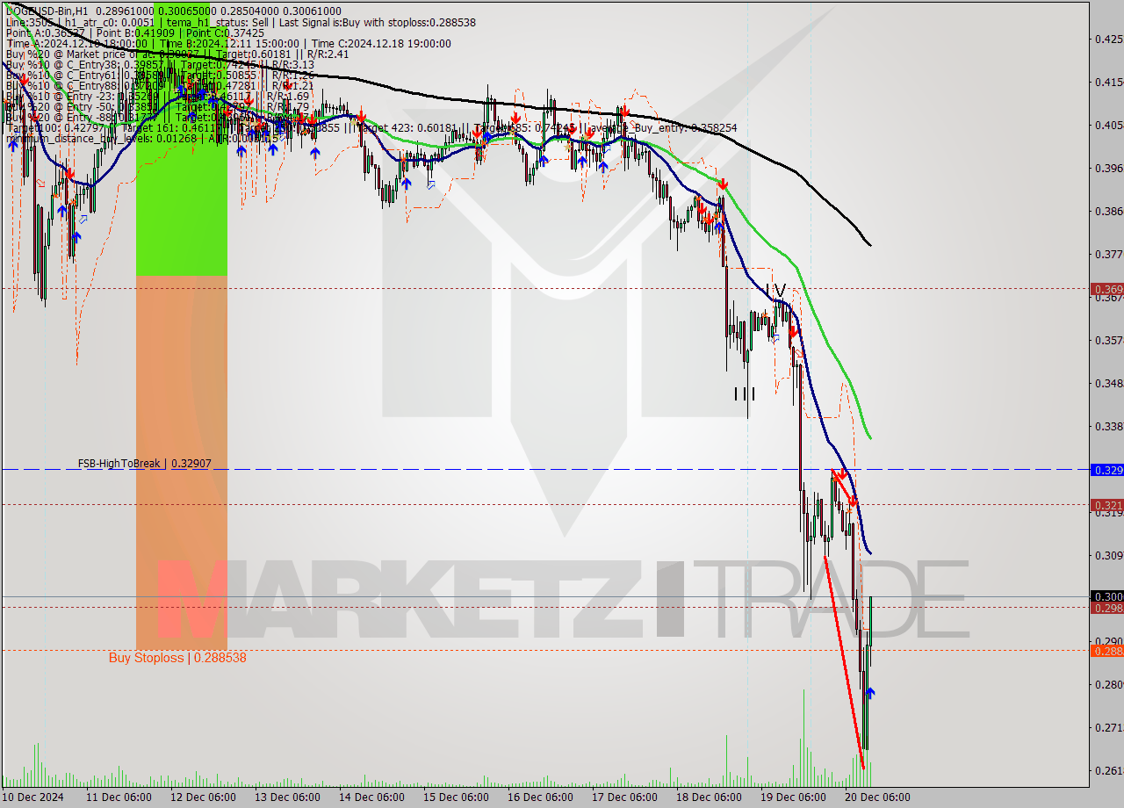Click the 'I V' wave label
The width and height of the screenshot is (1124, 808).
pyautogui.click(x=776, y=289)
